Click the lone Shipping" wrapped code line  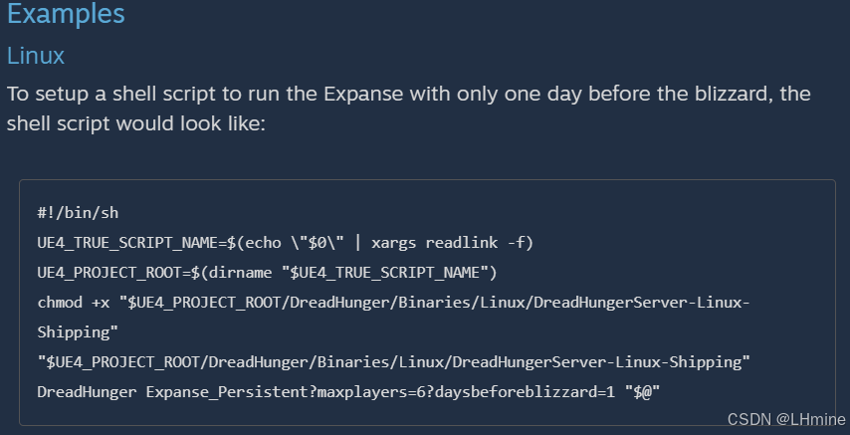(78, 331)
